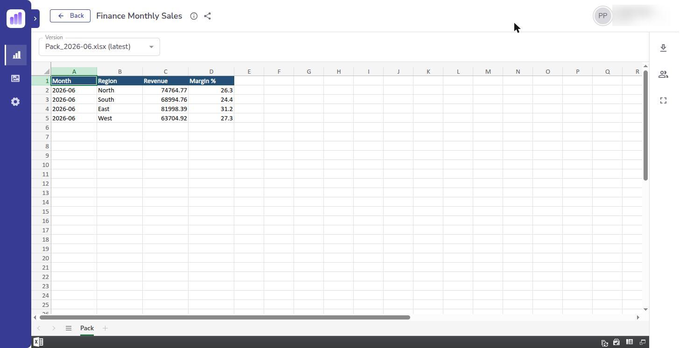Viewport: 686px width, 348px height.
Task: Select column B header
Action: (119, 71)
